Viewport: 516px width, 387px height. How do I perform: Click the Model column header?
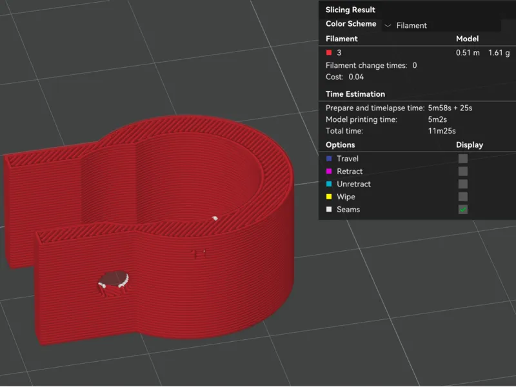[x=467, y=39]
